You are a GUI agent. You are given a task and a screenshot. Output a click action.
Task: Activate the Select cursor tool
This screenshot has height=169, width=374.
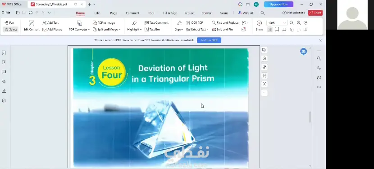11,30
